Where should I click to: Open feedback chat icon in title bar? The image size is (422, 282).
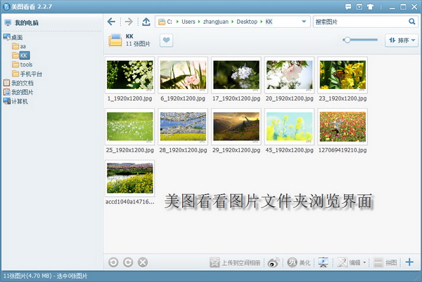coord(348,7)
